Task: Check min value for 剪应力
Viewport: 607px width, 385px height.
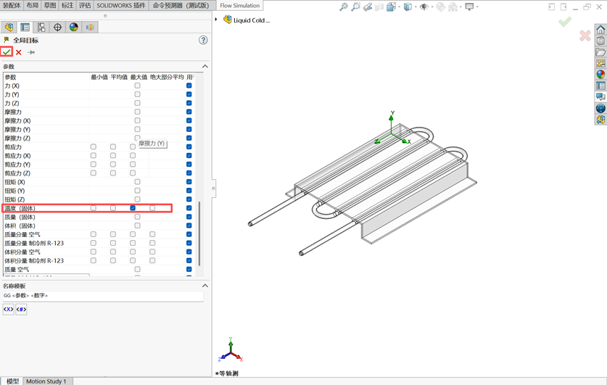Action: tap(94, 146)
